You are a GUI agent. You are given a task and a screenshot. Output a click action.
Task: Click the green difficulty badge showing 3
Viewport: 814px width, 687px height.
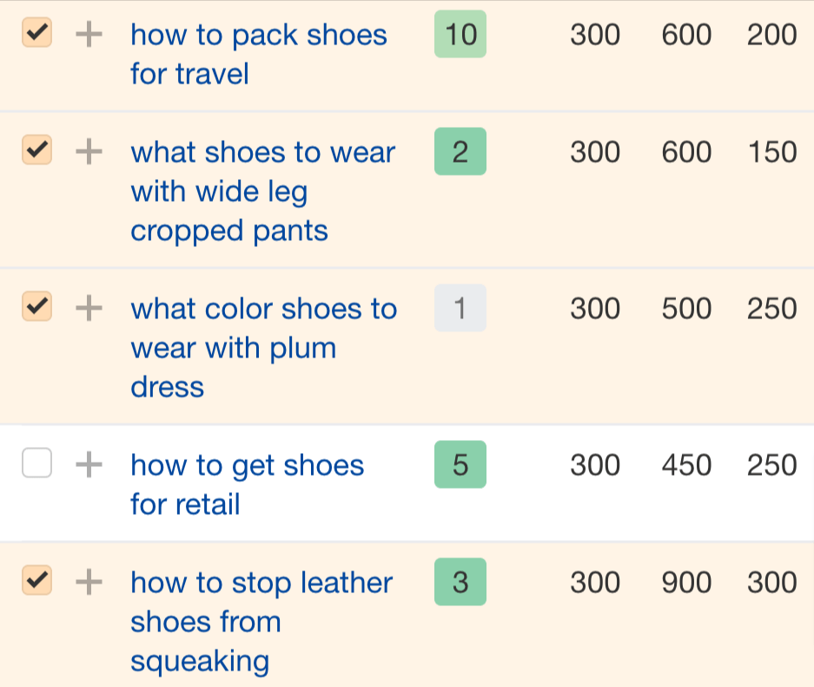pyautogui.click(x=460, y=583)
